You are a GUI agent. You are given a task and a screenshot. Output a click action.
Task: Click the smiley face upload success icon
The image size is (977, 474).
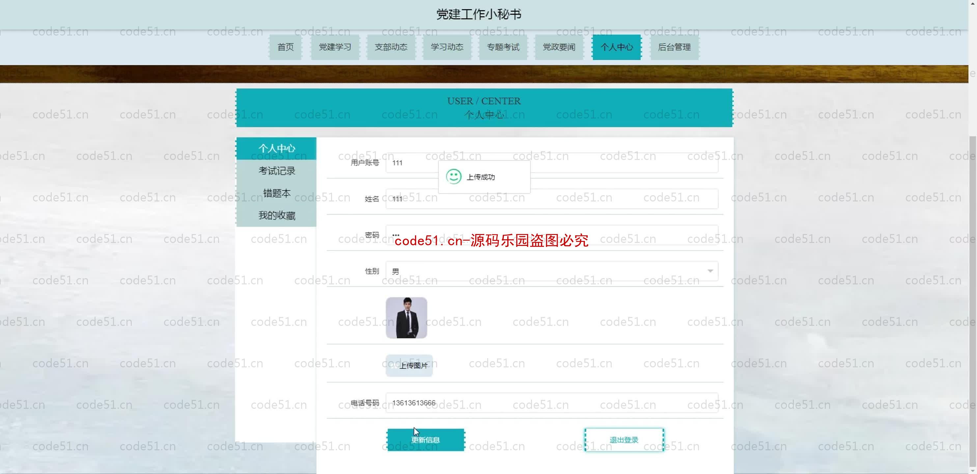(x=453, y=176)
